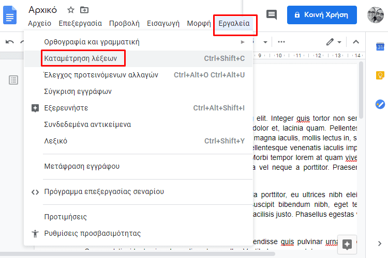Viewport: 388px width, 258px height.
Task: Show more toolbar options (three dots)
Action: pos(281,42)
